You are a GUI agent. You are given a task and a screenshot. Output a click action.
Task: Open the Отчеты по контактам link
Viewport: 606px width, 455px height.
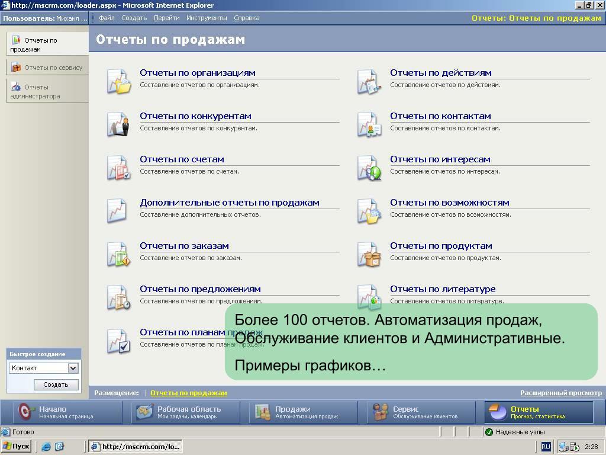[440, 116]
